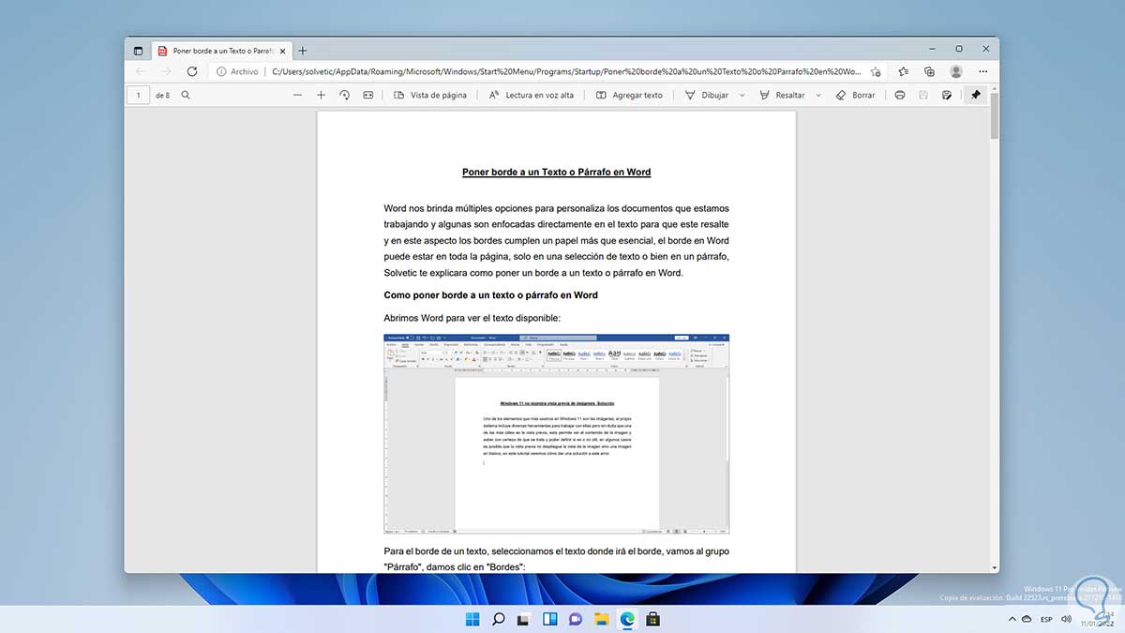Go back to the previous page
Image resolution: width=1125 pixels, height=633 pixels.
[x=141, y=71]
